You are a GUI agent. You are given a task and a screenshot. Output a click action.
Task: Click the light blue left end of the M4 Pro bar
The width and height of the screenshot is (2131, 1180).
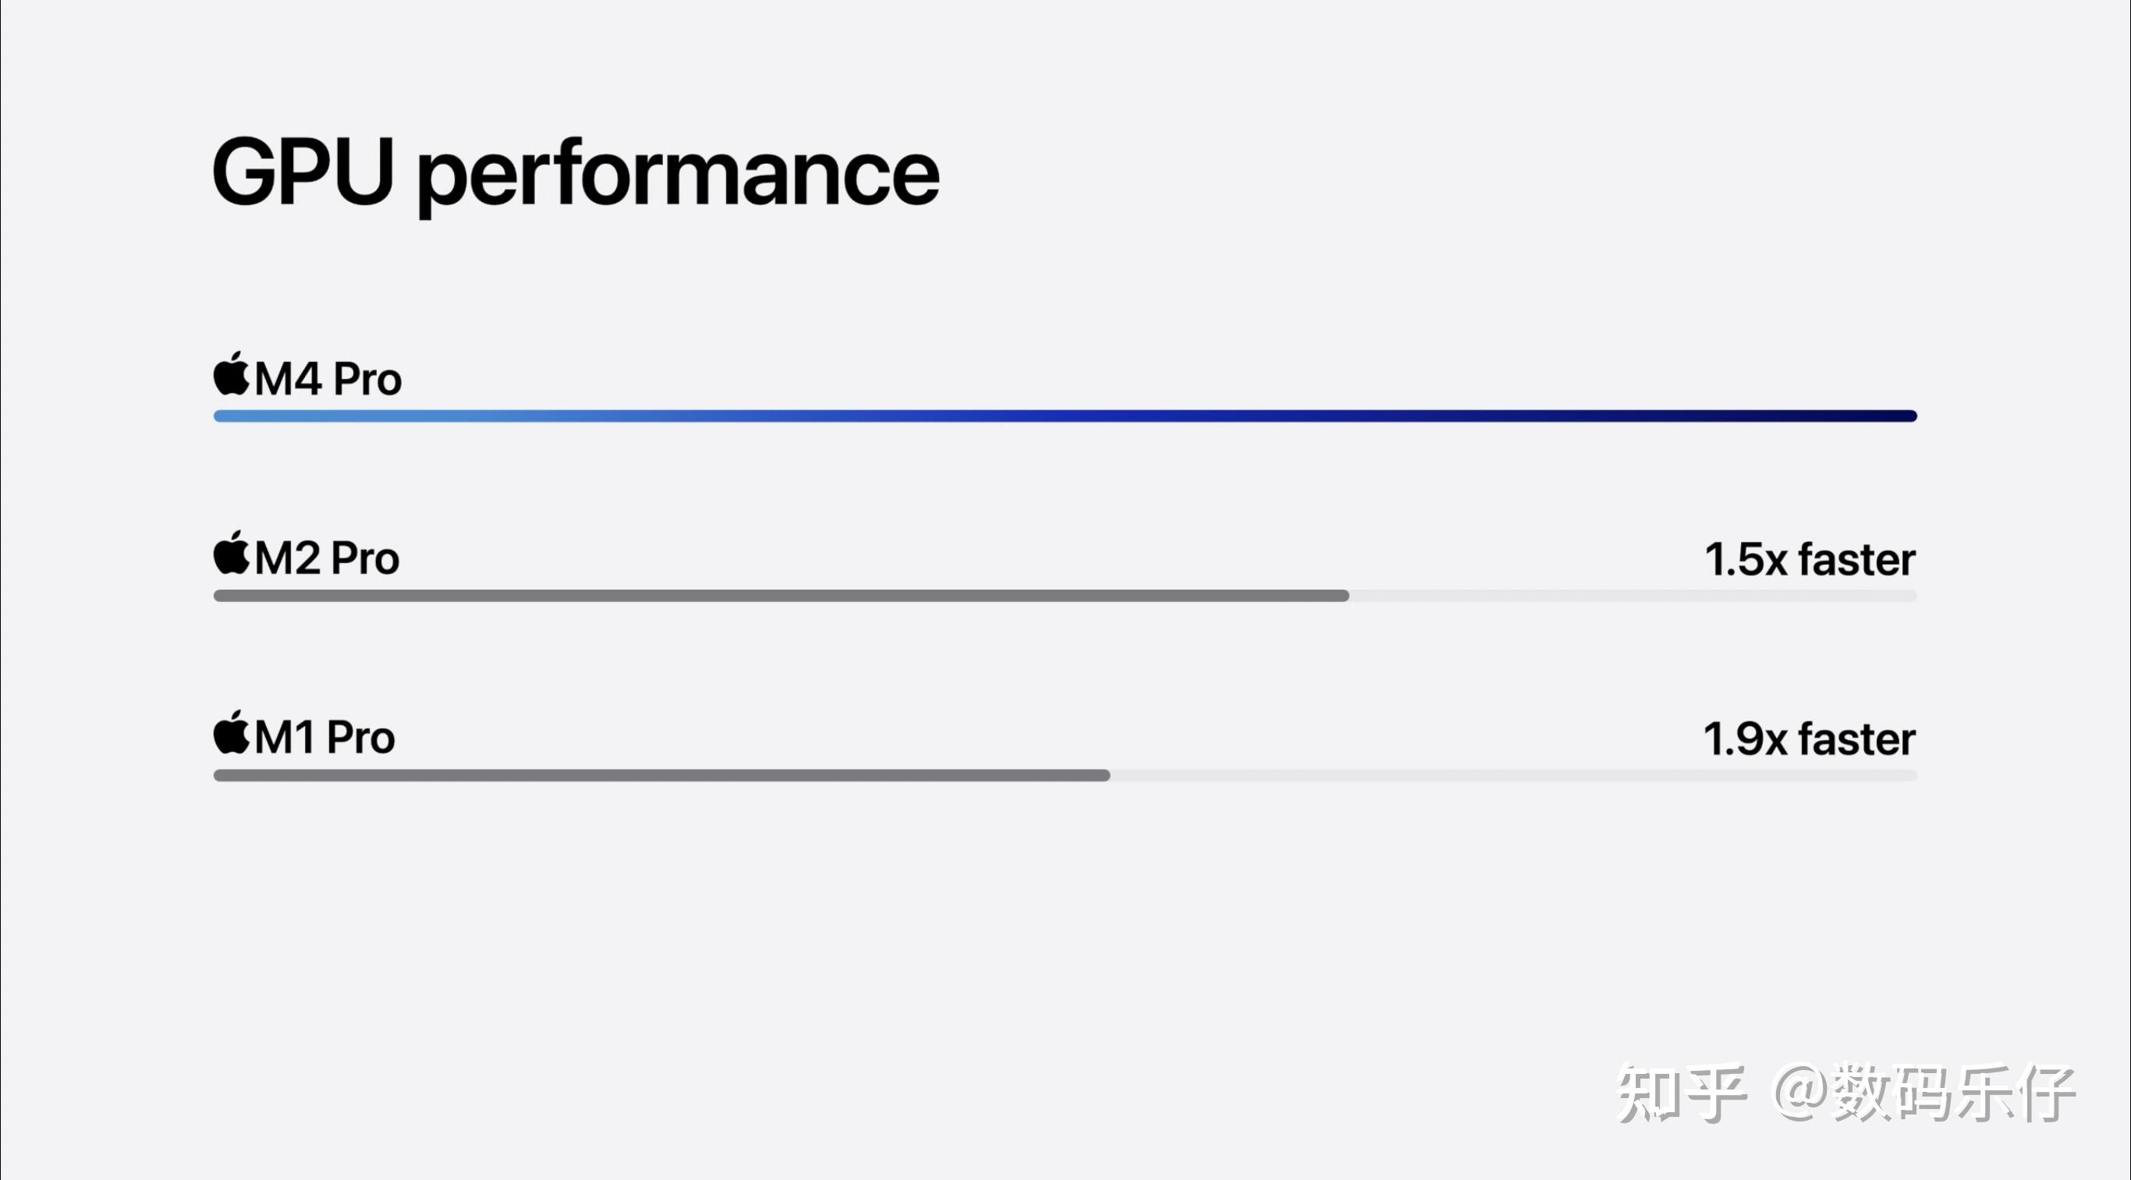(248, 416)
